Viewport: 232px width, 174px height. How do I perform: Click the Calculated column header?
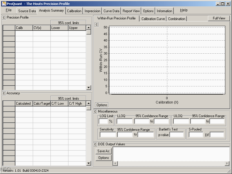pyautogui.click(x=24, y=104)
